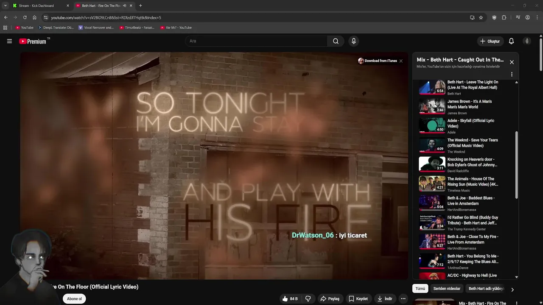Close the Kick Dashboard tab
Screen dimensions: 543x305
[x=67, y=6]
